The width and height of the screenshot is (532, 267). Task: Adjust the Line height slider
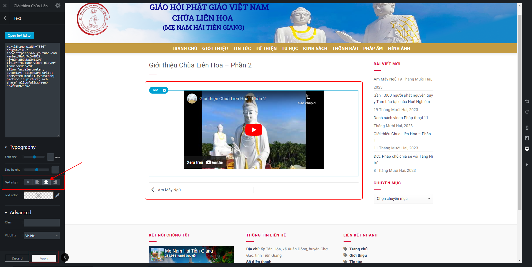(x=36, y=170)
